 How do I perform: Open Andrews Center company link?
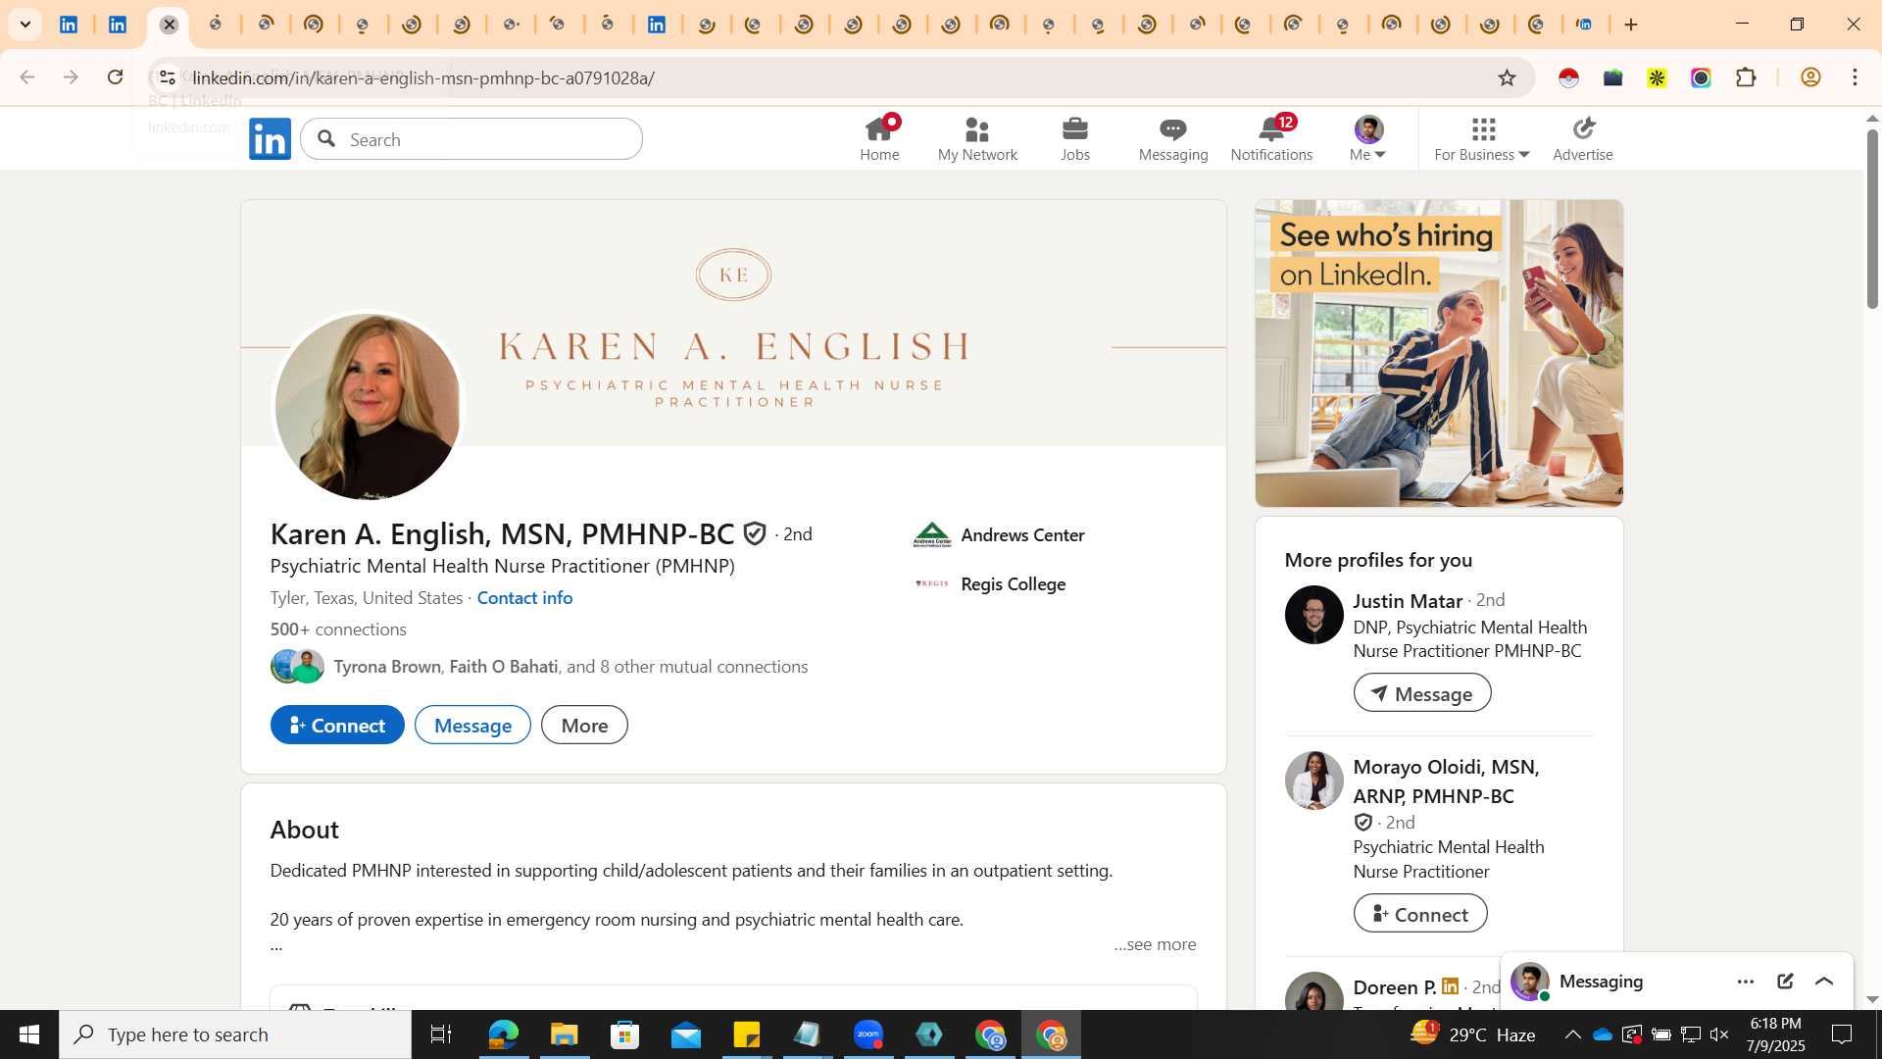999,535
